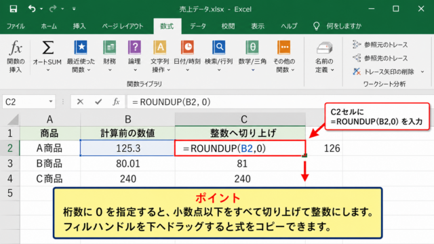Switch to the ホーム tab
Screen dimensions: 434x244
49,26
